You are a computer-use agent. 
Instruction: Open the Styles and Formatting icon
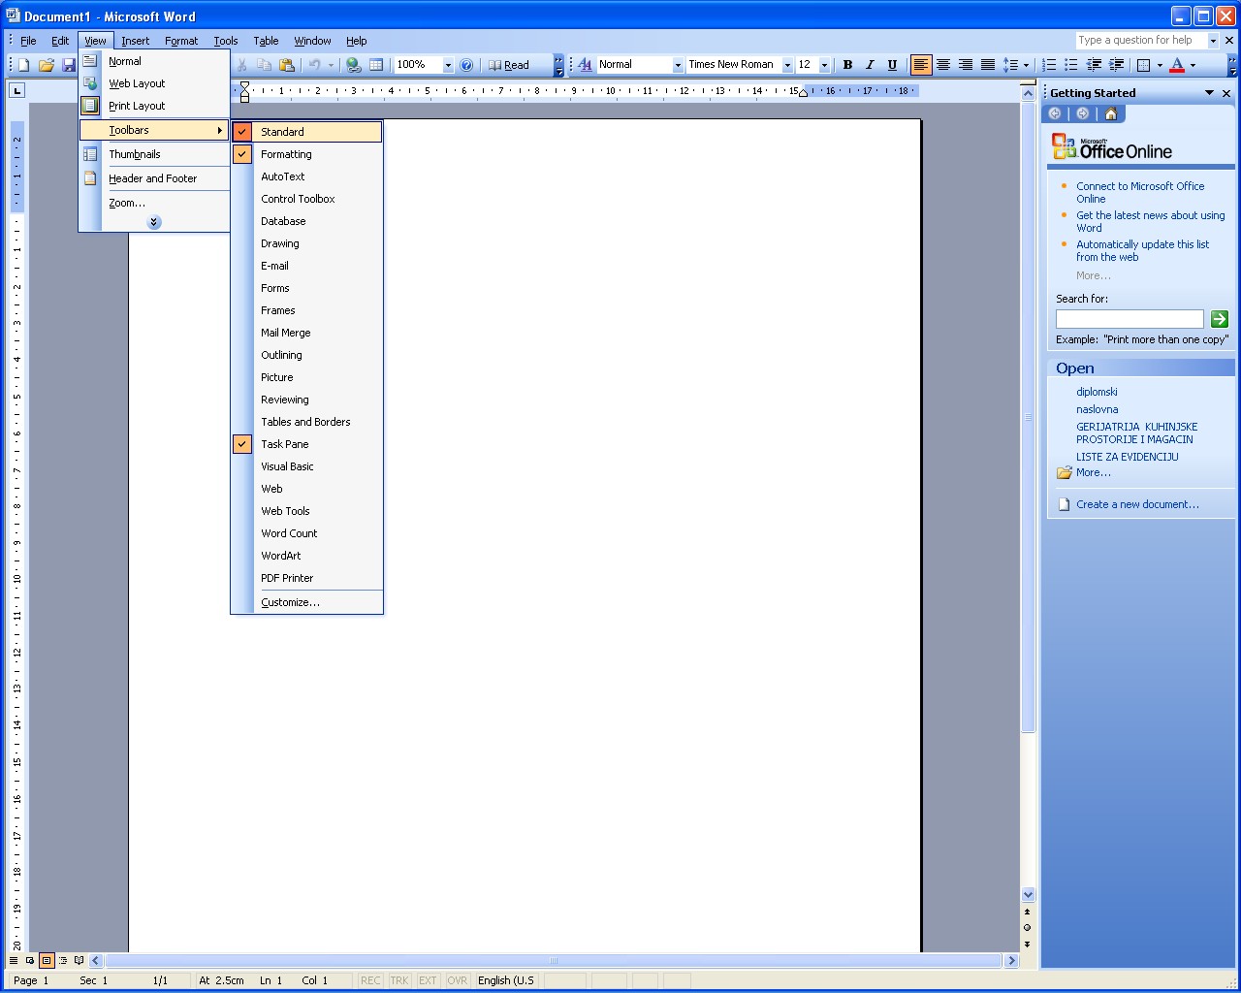click(585, 65)
